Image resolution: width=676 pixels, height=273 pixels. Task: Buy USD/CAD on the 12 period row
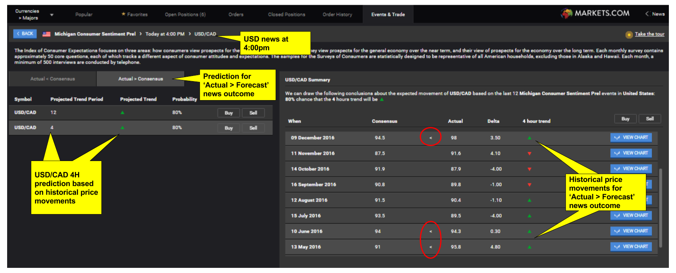pyautogui.click(x=229, y=113)
